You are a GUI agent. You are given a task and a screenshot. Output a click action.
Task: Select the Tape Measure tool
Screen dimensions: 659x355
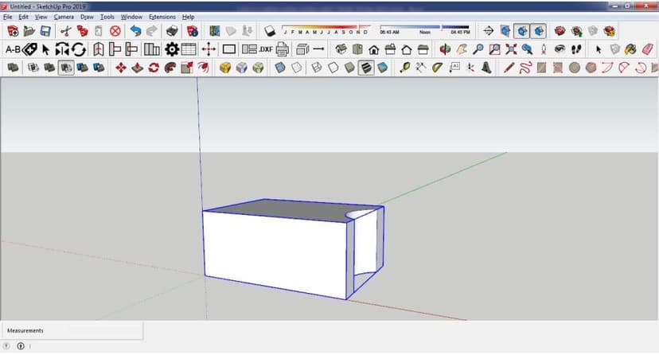[x=405, y=67]
